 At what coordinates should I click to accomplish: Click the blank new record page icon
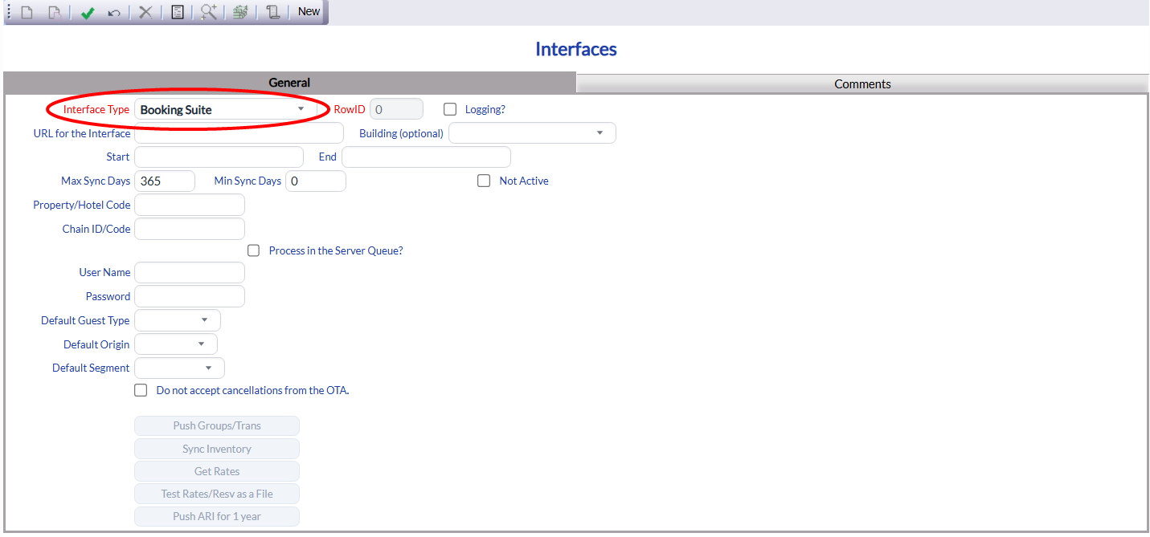pos(27,12)
